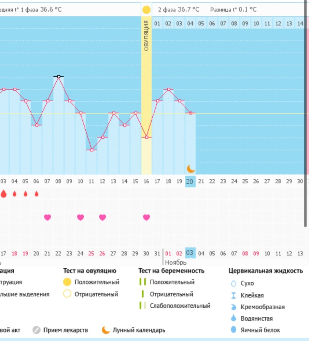Click the Положительный ovulation test yellow circle
Viewport: 309px width, 341px height.
coord(67,282)
